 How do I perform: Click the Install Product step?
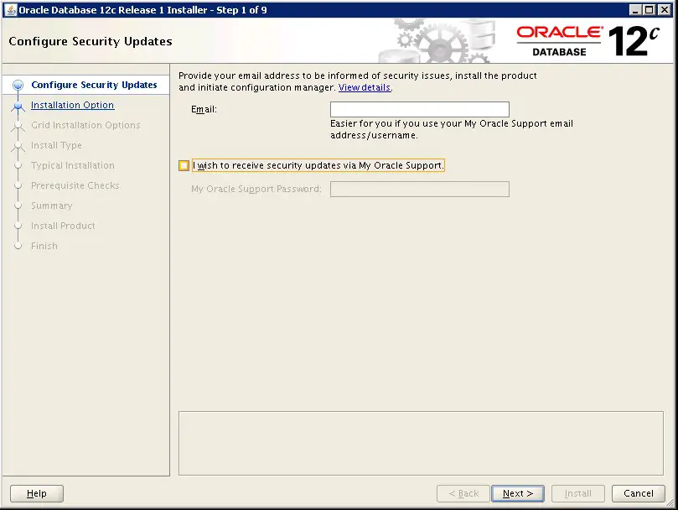pyautogui.click(x=63, y=226)
